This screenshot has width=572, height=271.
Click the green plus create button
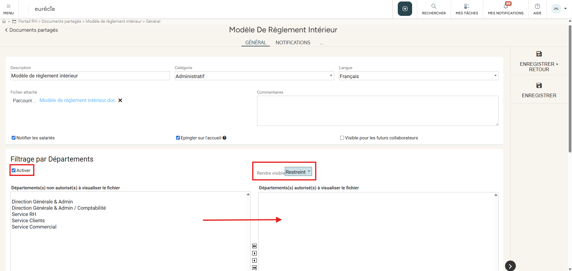405,9
